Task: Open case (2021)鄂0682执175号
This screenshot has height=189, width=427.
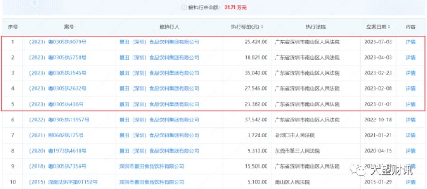Action: (x=56, y=136)
